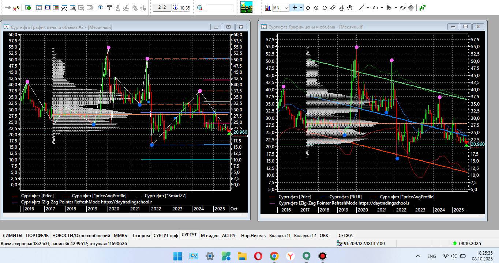Toggle the crosshair cursor mode
The image size is (499, 263).
294,8
